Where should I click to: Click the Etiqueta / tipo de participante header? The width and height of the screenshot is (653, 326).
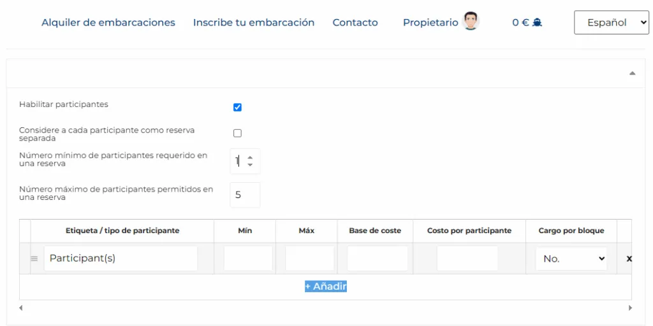[122, 230]
